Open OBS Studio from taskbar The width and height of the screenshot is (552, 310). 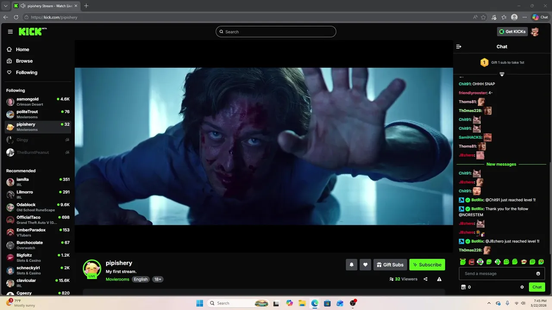click(x=353, y=303)
